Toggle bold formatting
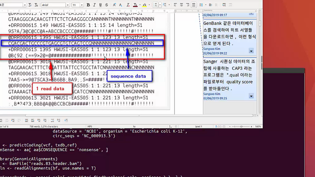 click(x=88, y=5)
